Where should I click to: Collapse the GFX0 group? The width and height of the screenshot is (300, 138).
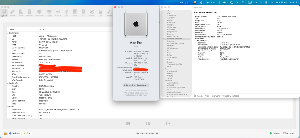tap(8, 106)
